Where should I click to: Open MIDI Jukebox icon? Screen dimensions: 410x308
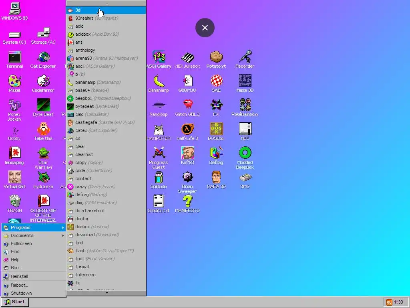[x=187, y=60]
